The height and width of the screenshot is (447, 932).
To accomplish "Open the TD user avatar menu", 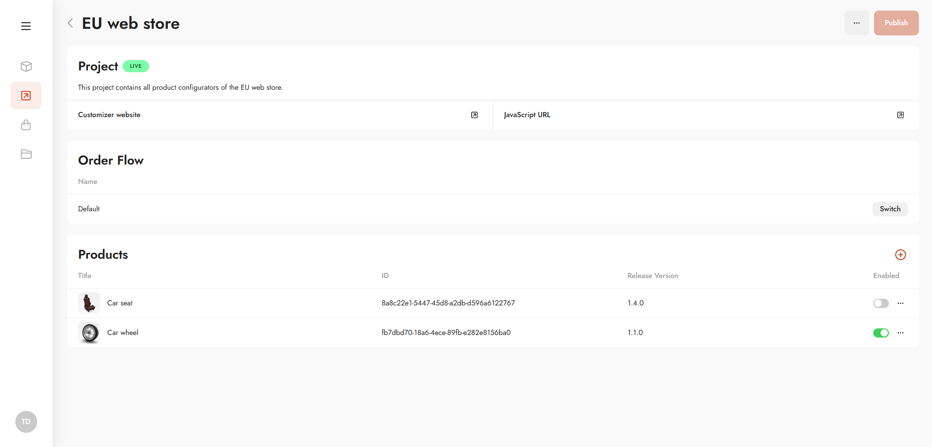I will pyautogui.click(x=26, y=422).
